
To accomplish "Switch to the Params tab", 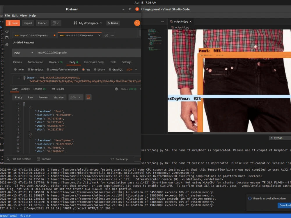I will point(17,62).
